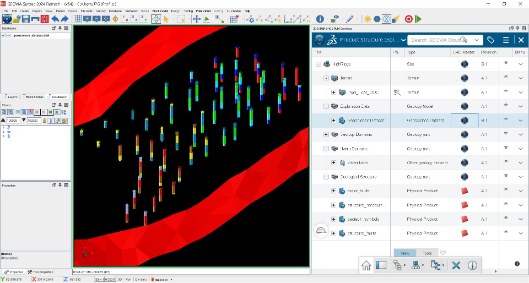Click the Zoom all extents monitor icon
The height and width of the screenshot is (283, 529).
pyautogui.click(x=106, y=19)
